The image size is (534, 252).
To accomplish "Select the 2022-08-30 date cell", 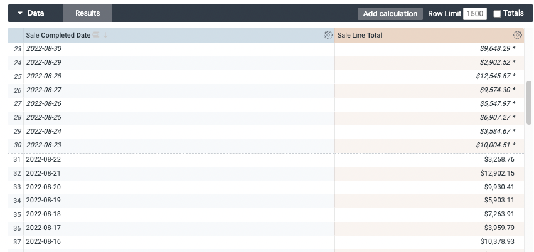I will click(44, 48).
